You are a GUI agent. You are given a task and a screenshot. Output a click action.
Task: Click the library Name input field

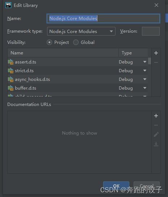103,19
